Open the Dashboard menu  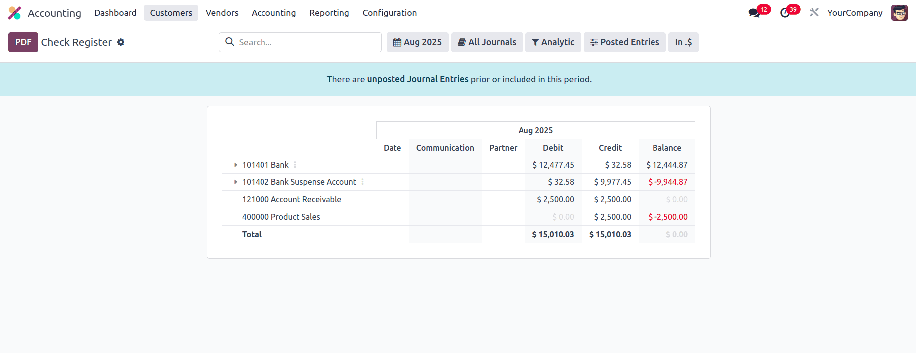click(116, 13)
